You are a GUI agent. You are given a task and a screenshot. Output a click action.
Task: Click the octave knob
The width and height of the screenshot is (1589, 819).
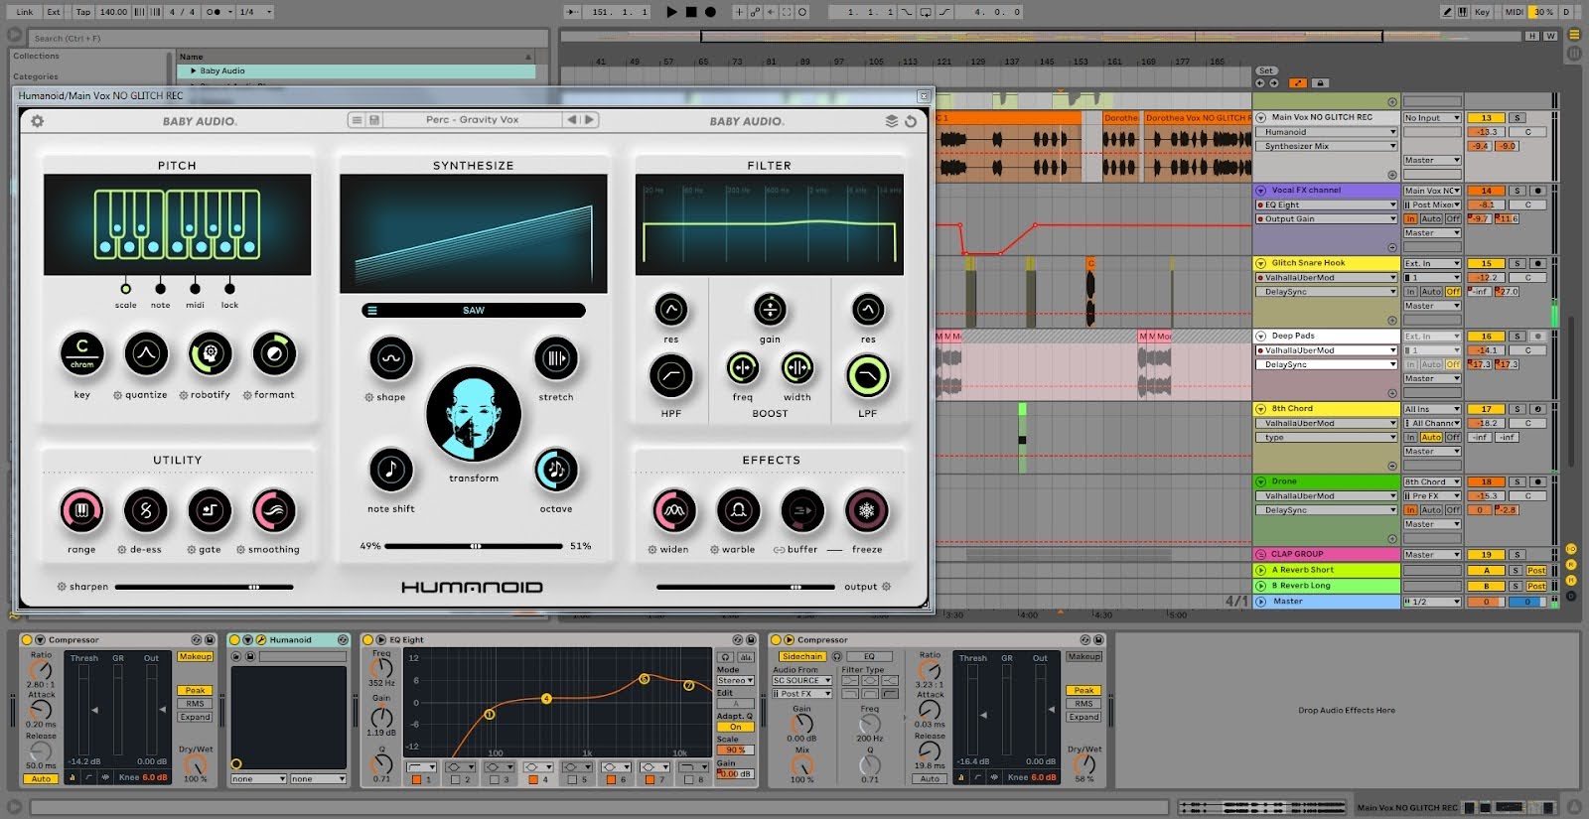pyautogui.click(x=556, y=470)
